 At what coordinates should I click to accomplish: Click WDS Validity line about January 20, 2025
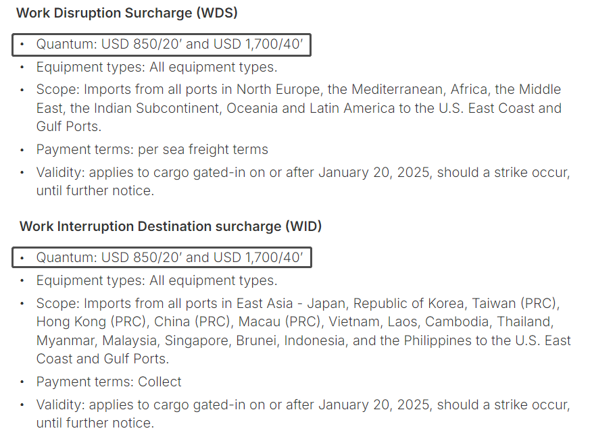(x=303, y=182)
